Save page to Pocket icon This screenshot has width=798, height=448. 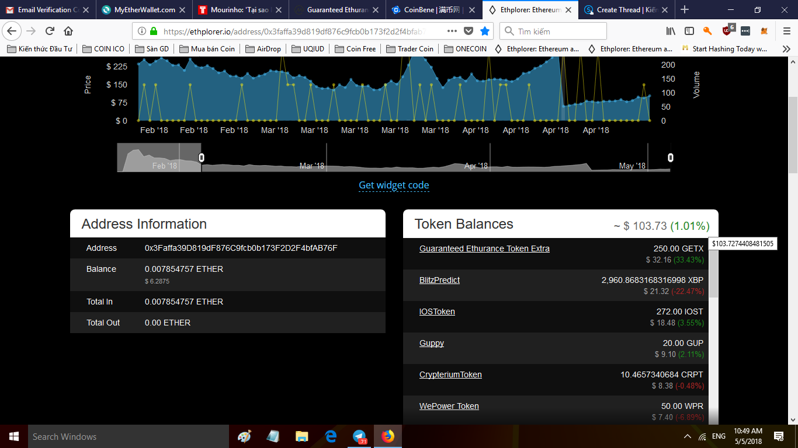tap(469, 31)
